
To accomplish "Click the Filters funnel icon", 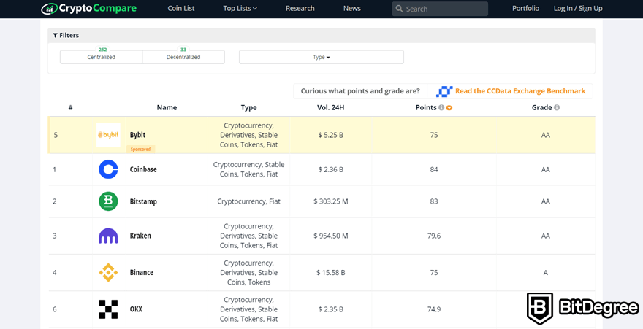I will [x=55, y=36].
